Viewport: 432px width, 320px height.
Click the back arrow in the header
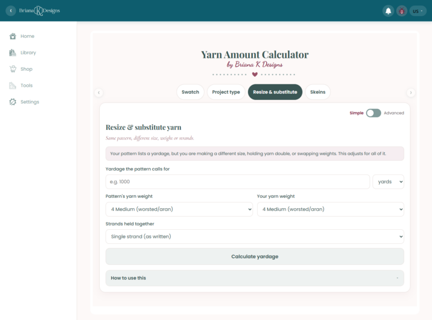point(11,11)
